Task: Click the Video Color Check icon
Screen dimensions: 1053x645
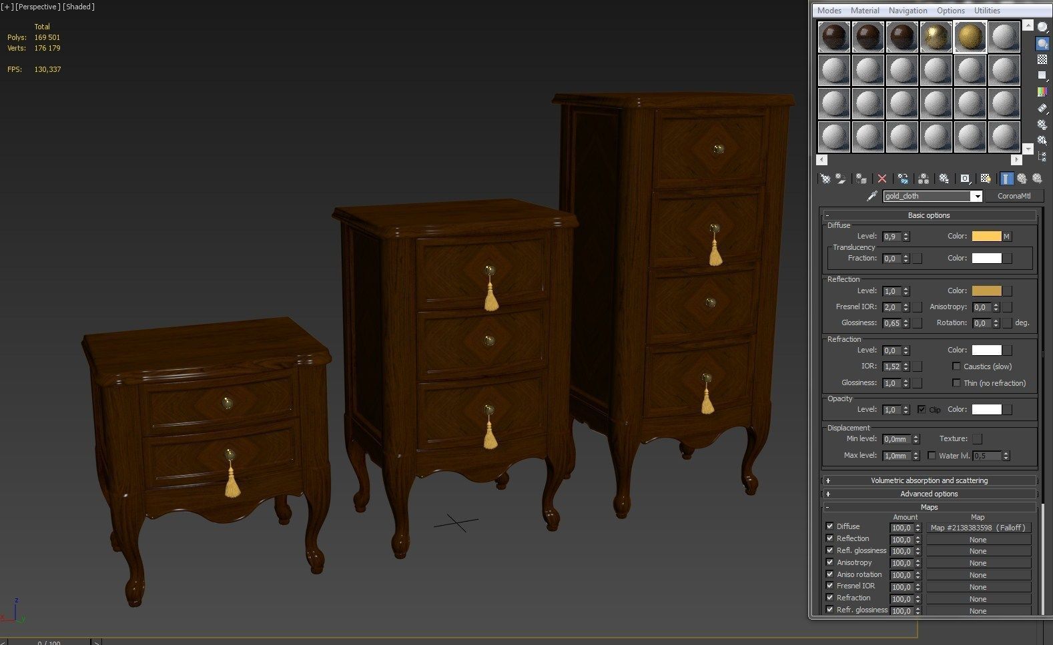Action: click(1042, 92)
